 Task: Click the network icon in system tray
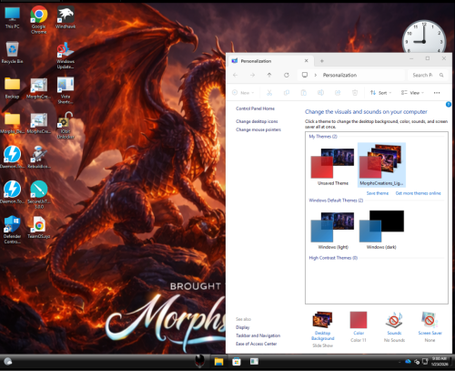425,361
